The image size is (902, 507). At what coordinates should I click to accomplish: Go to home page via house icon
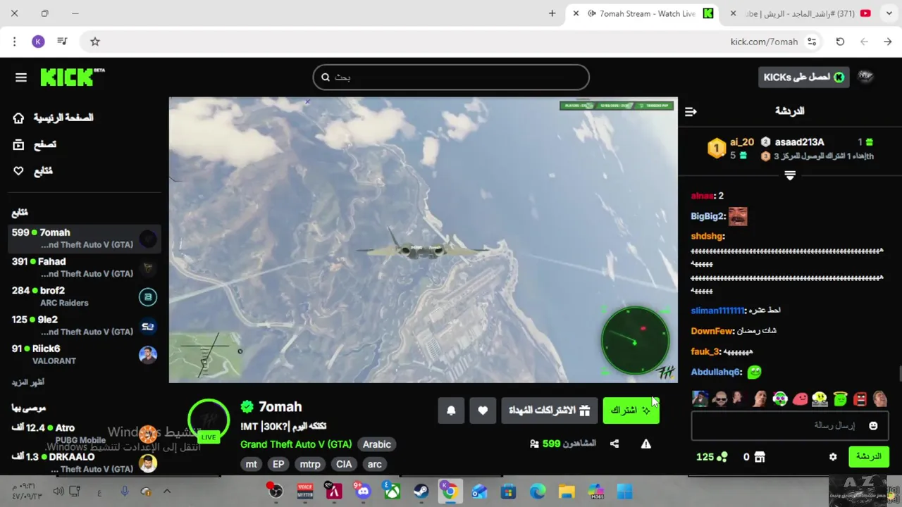tap(18, 118)
